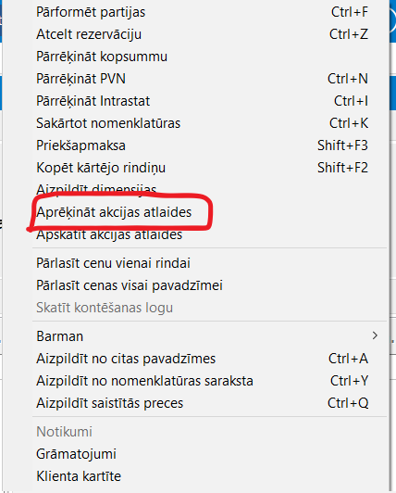
Task: Choose Pārrēķināt Intrastat entry
Action: pos(210,101)
